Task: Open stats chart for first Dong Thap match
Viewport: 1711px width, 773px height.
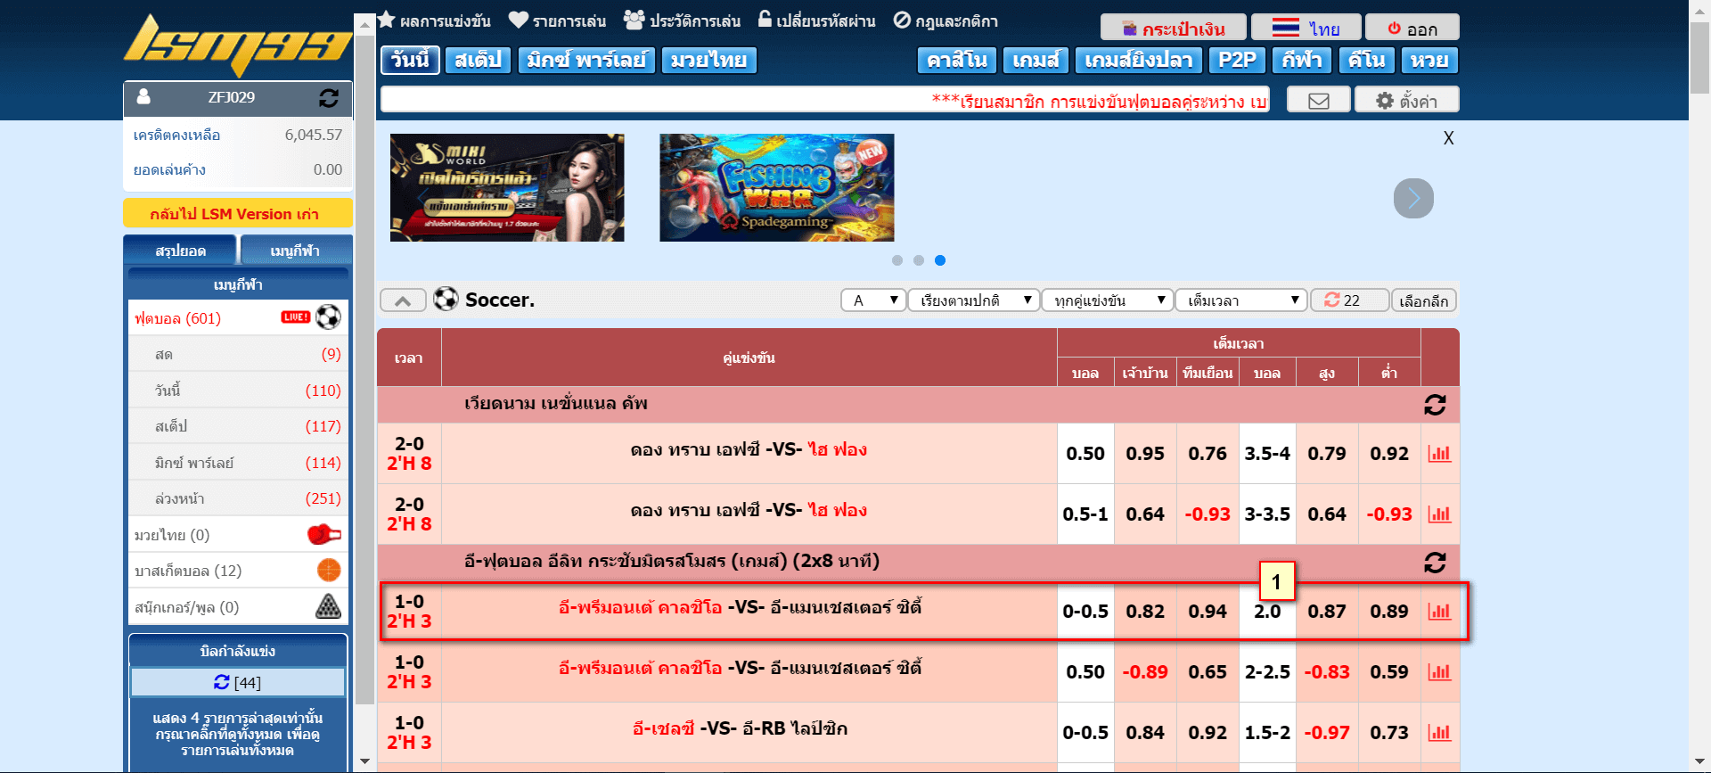Action: point(1439,454)
